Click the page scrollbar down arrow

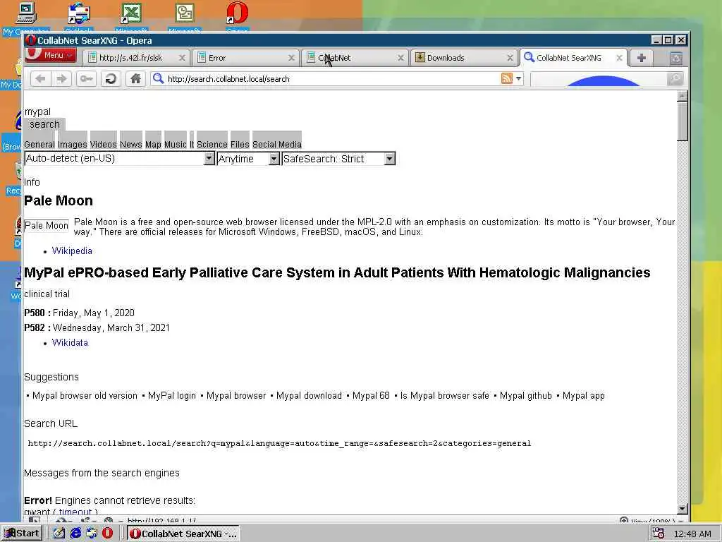tap(683, 509)
